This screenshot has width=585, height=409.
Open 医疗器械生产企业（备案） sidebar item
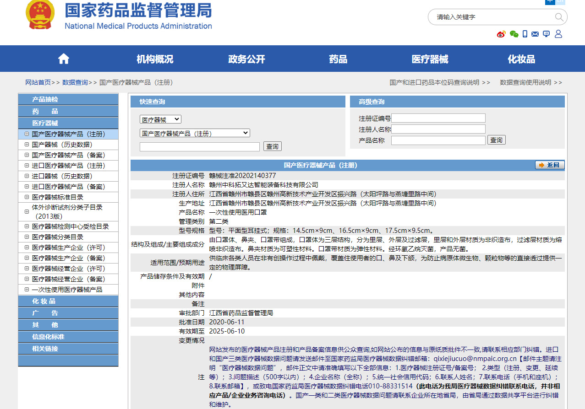[x=68, y=258]
